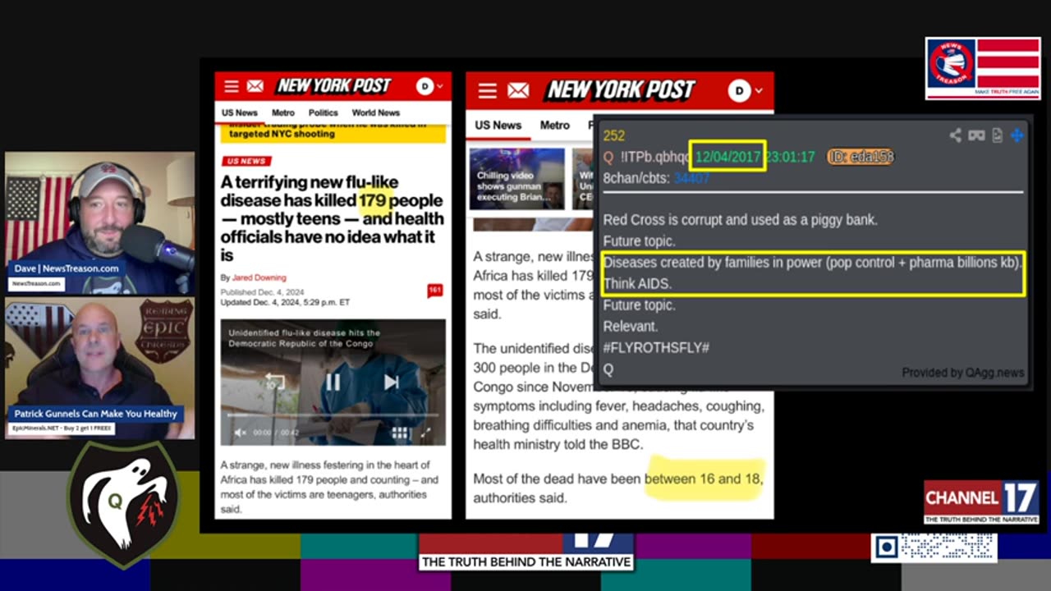This screenshot has height=591, width=1051.
Task: Skip to next video
Action: tap(391, 382)
